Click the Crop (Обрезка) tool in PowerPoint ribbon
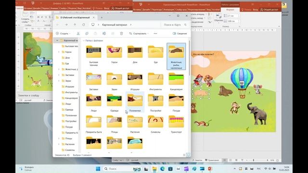The height and width of the screenshot is (173, 308). click(218, 18)
